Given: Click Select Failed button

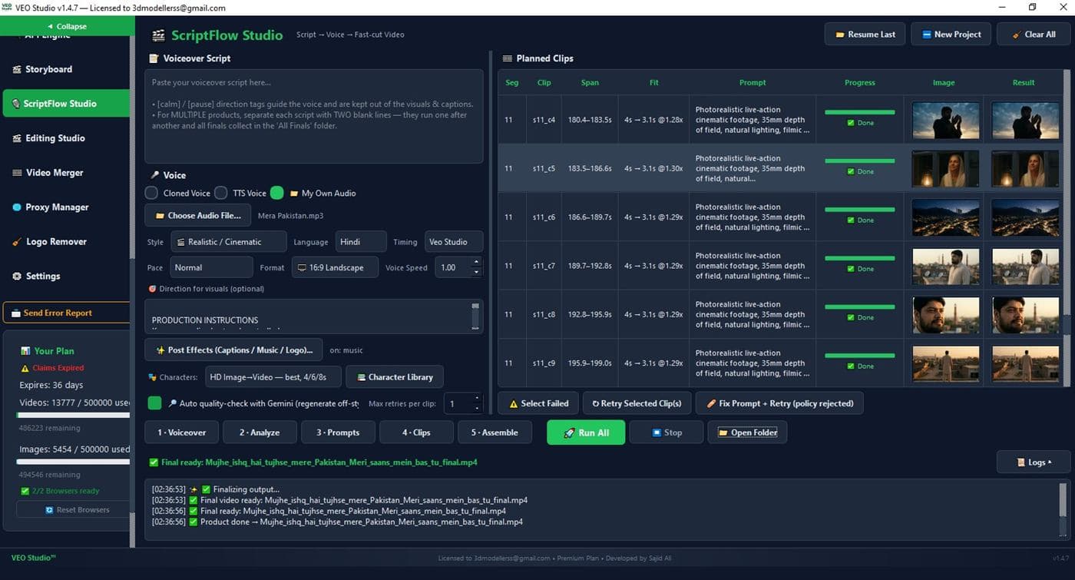Looking at the screenshot, I should click(x=538, y=403).
